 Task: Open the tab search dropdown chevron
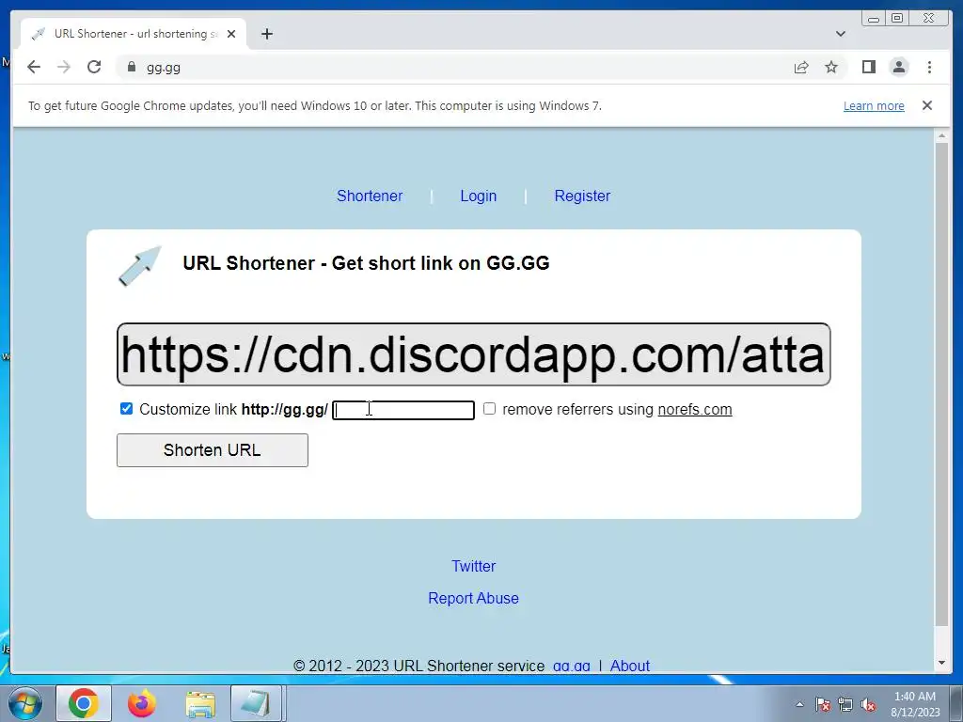point(840,34)
